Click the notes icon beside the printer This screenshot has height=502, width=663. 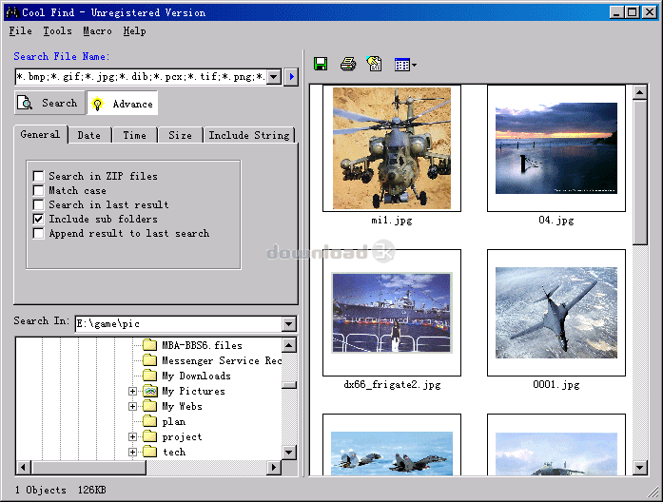[374, 65]
